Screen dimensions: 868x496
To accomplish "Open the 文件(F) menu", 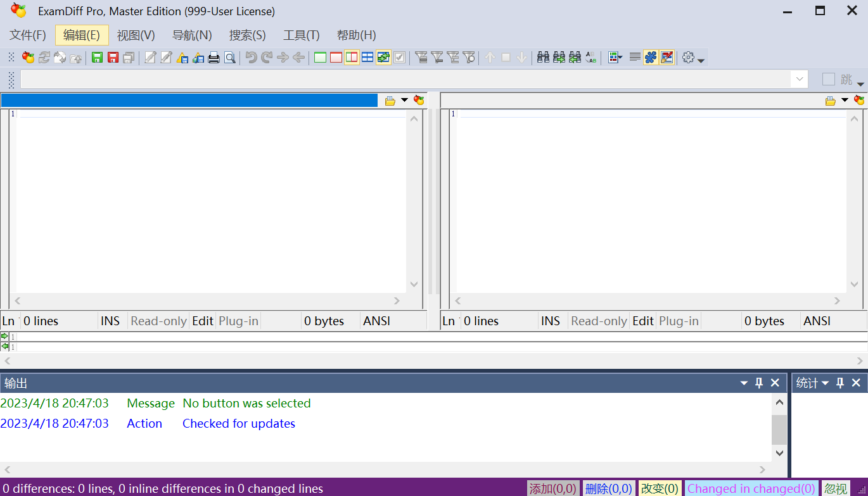I will pyautogui.click(x=28, y=35).
